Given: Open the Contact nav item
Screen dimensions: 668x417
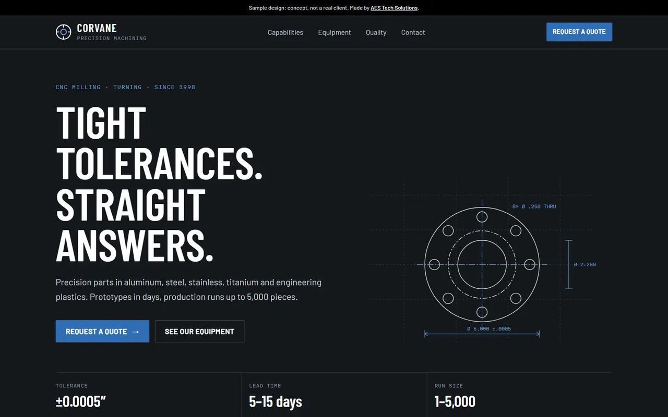Looking at the screenshot, I should (413, 32).
